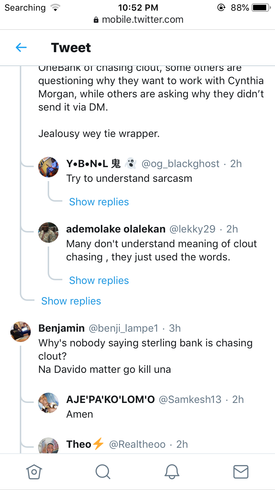Open the Messages envelope icon
Image resolution: width=275 pixels, height=490 pixels.
tap(241, 472)
